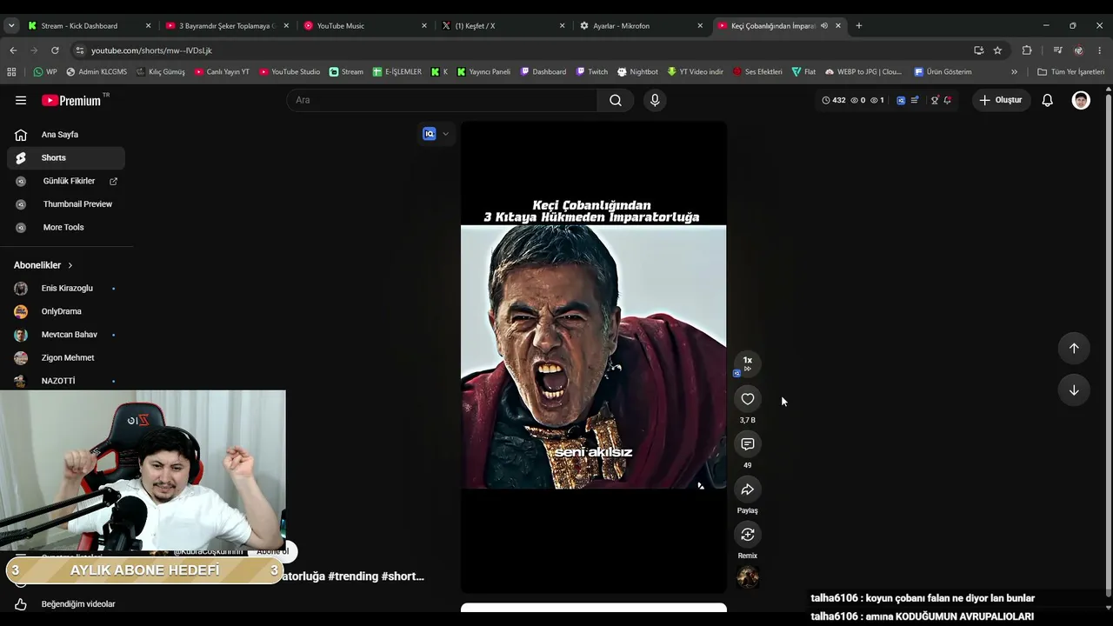Share the short using Paylaş
Image resolution: width=1113 pixels, height=626 pixels.
(x=747, y=489)
